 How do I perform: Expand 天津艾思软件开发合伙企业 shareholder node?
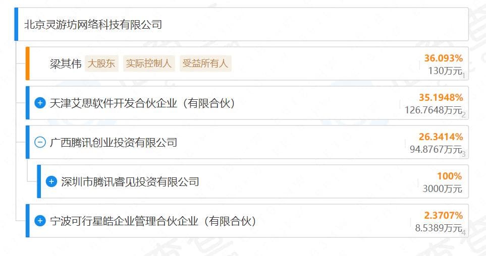tap(40, 103)
